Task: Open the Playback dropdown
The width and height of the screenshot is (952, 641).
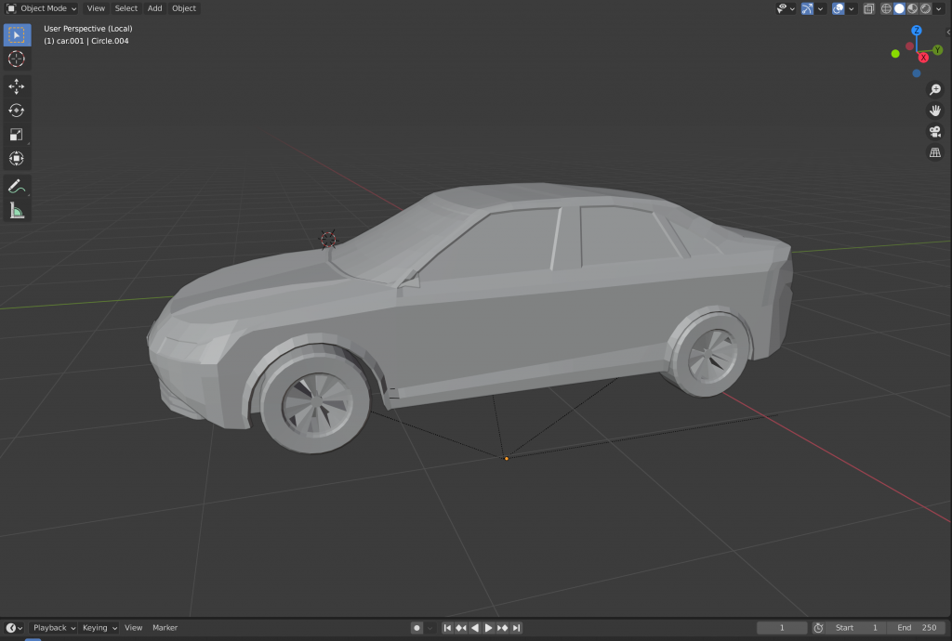Action: click(x=54, y=628)
